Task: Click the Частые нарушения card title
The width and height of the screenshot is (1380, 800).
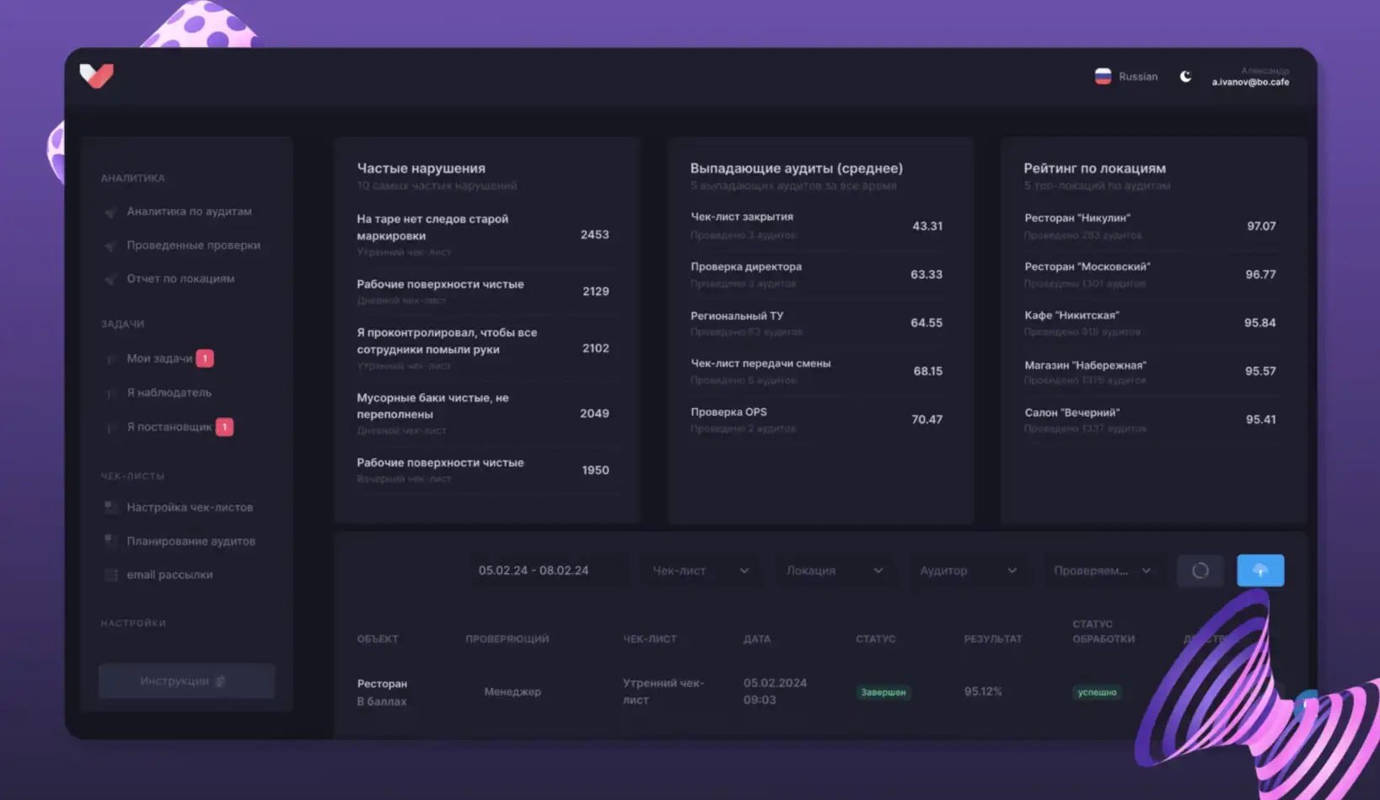Action: (x=421, y=169)
